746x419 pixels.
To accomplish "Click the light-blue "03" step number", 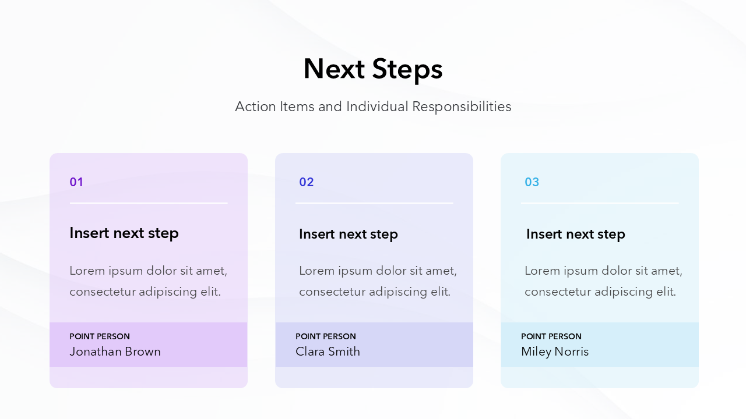I will [x=532, y=182].
